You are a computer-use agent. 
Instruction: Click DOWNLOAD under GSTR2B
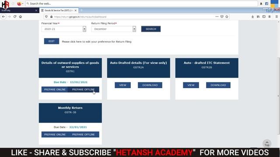[218, 85]
